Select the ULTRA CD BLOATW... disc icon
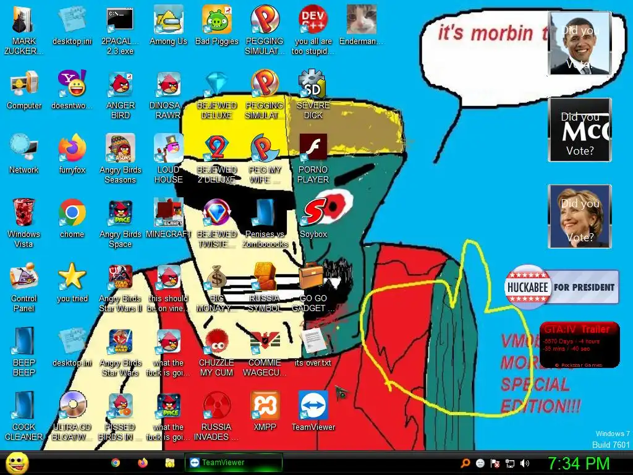 coord(72,415)
